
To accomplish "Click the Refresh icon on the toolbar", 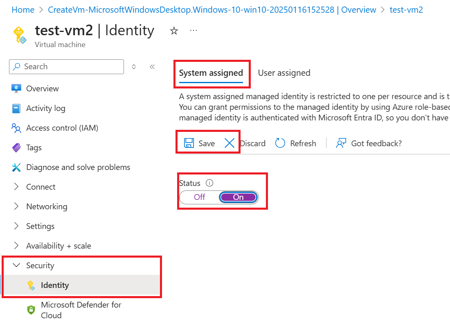I will click(x=280, y=143).
